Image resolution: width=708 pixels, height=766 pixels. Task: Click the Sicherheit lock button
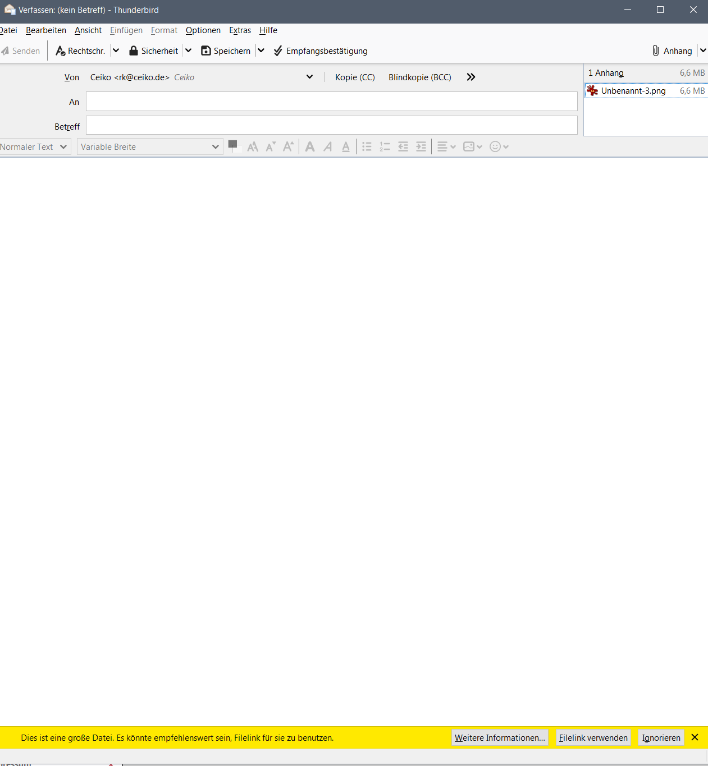[x=153, y=51]
